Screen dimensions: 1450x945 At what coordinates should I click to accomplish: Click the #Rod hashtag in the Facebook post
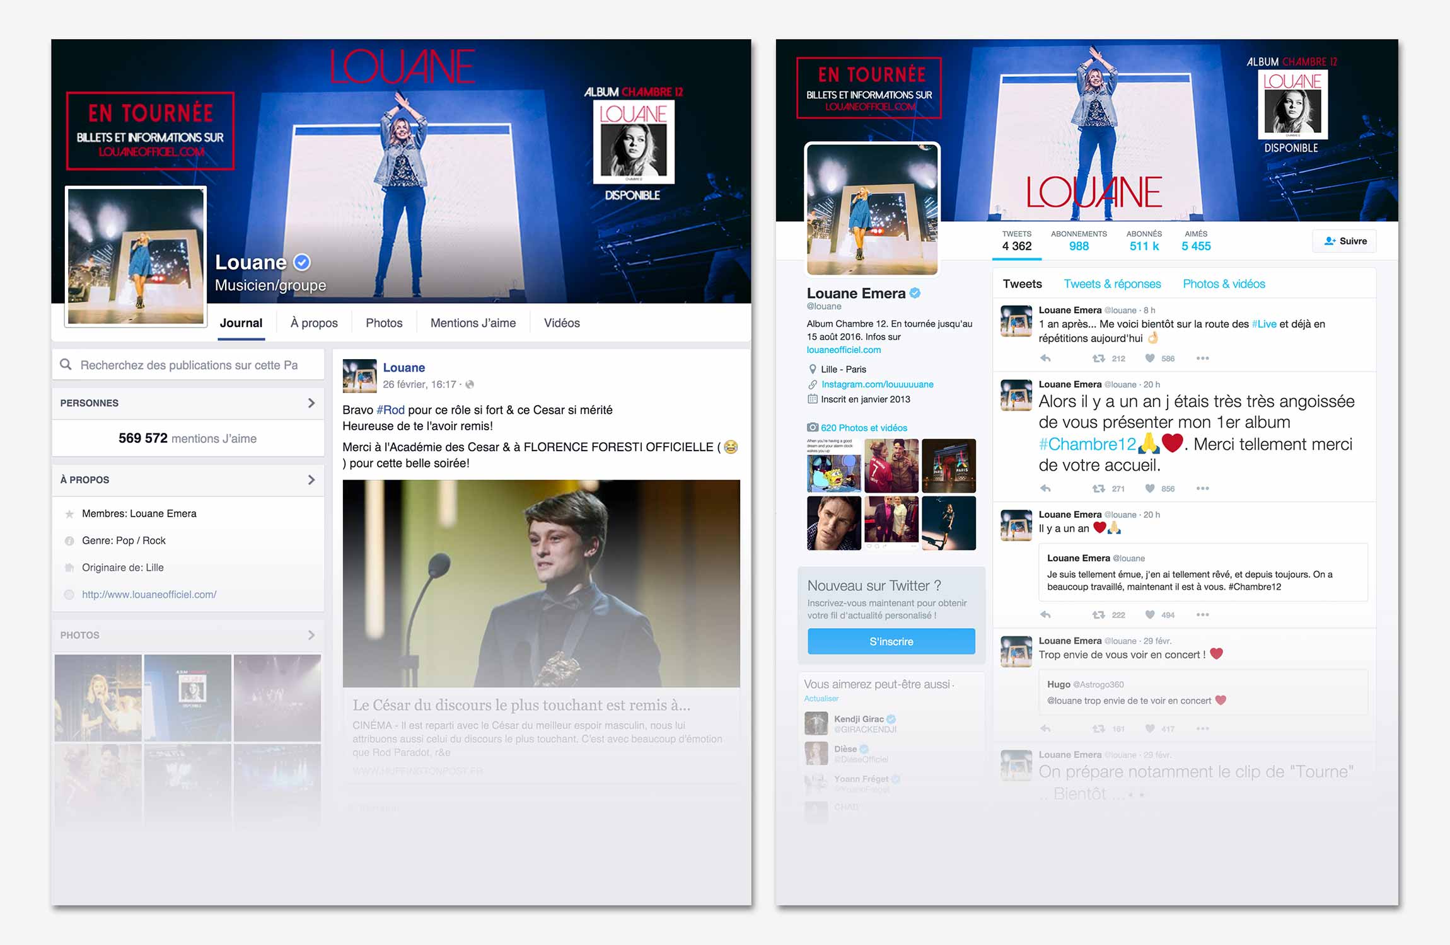(x=390, y=410)
